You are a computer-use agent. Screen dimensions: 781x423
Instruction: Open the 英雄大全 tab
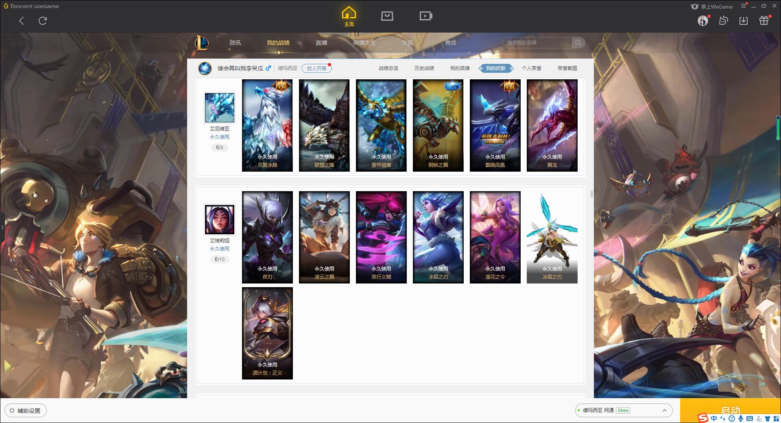(x=364, y=43)
